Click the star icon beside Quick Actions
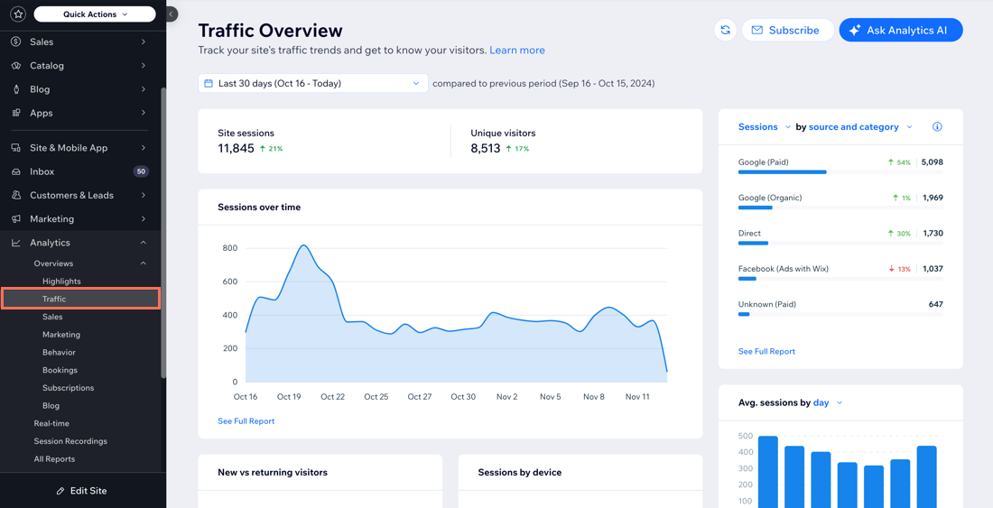993x508 pixels. click(x=18, y=14)
